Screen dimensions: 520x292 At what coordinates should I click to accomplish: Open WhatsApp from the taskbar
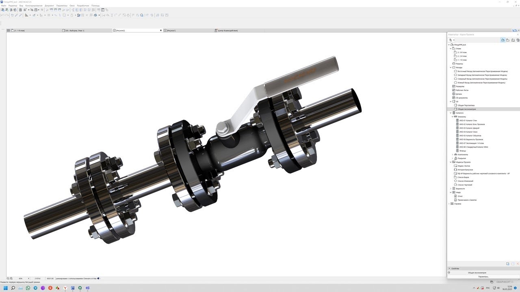(28, 288)
